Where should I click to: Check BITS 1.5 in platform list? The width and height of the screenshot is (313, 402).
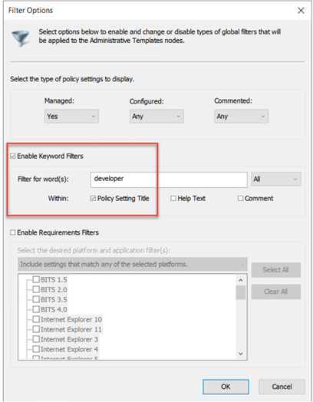coord(36,279)
